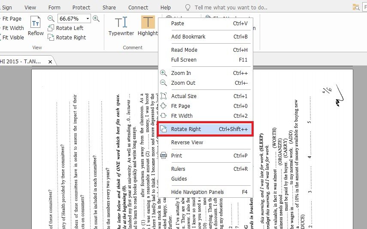Choose Rulers from the context menu
The image size is (367, 229).
206,169
